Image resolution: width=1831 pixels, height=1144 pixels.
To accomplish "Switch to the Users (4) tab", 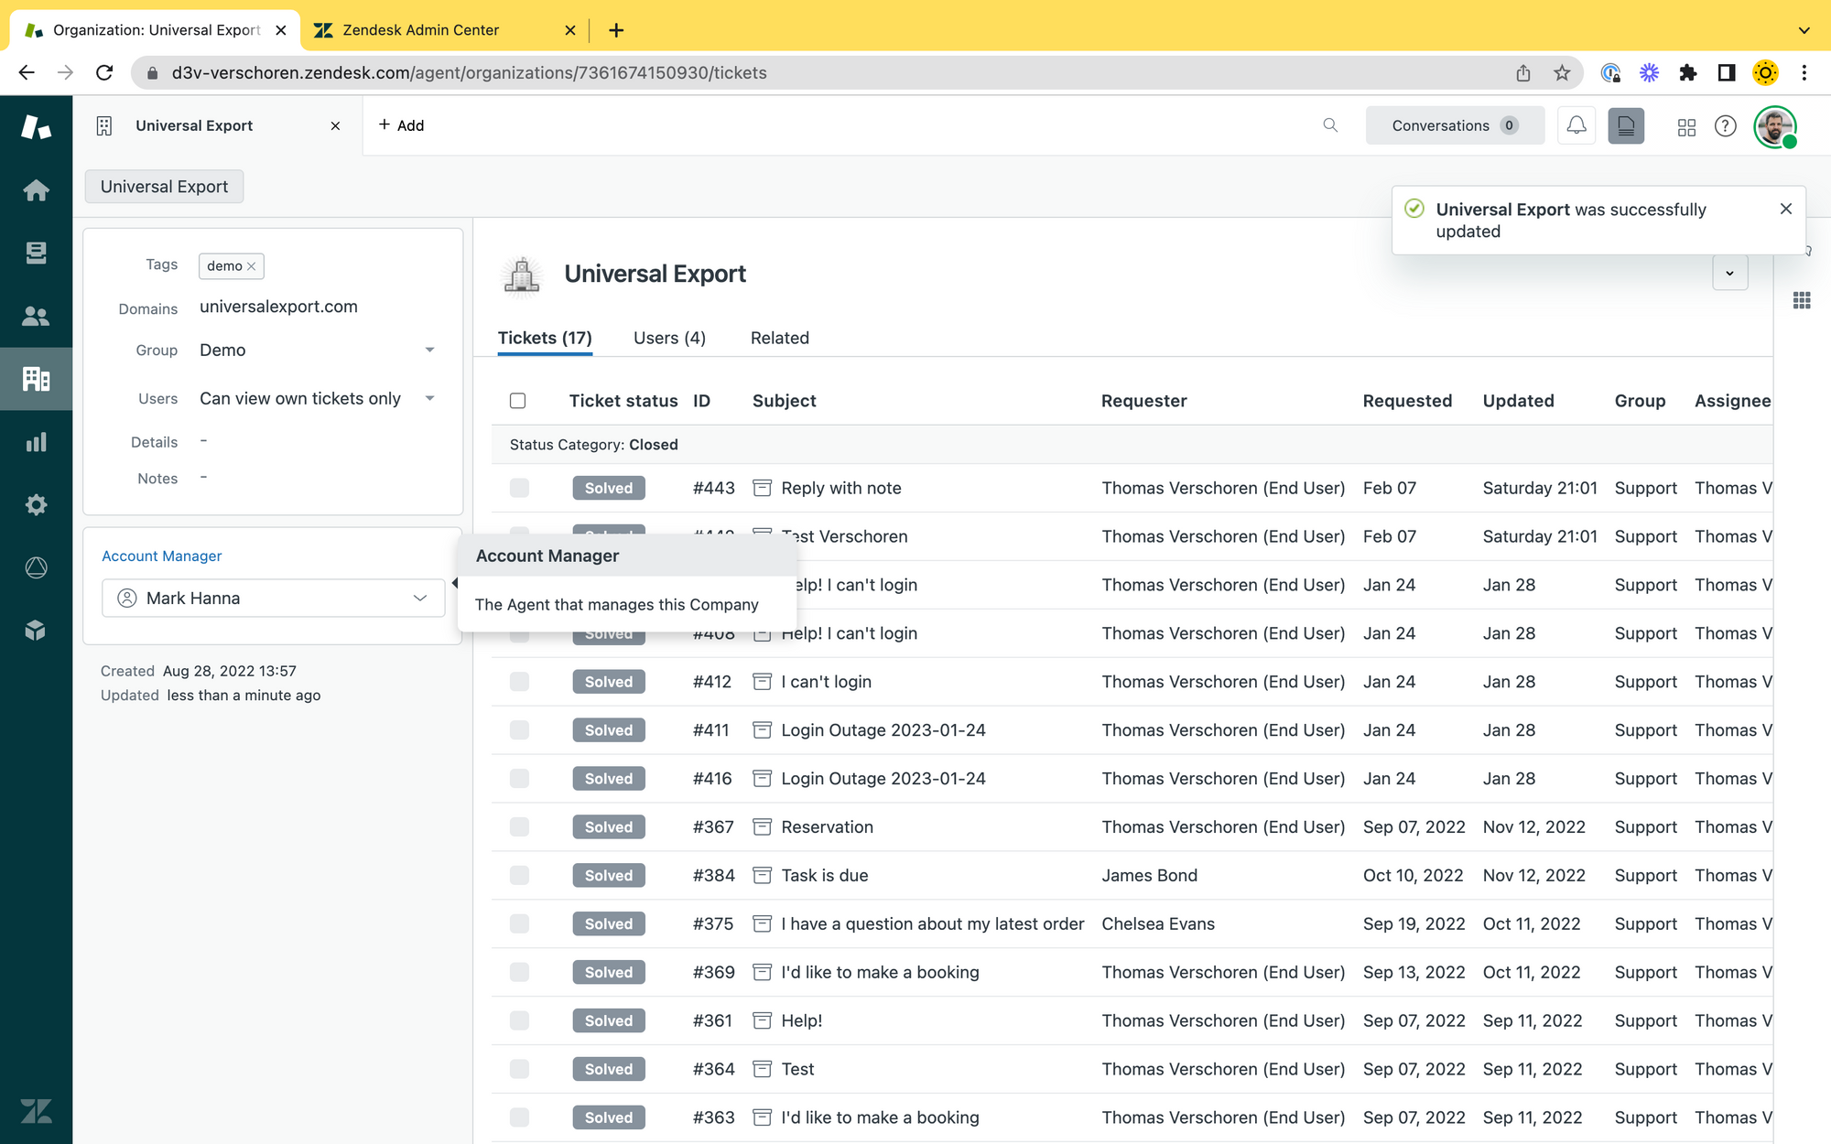I will click(x=669, y=338).
